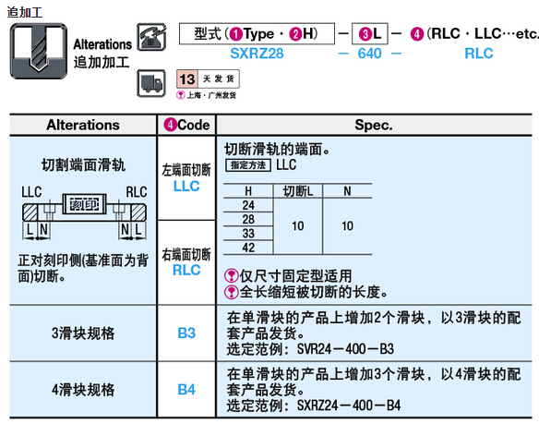Select the LLC left end cut code
Viewport: 539px width, 424px height.
click(186, 187)
